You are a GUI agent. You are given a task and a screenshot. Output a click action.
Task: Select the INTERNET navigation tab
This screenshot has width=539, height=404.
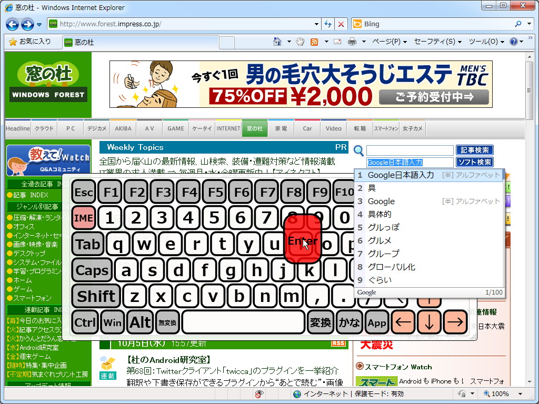pyautogui.click(x=228, y=128)
